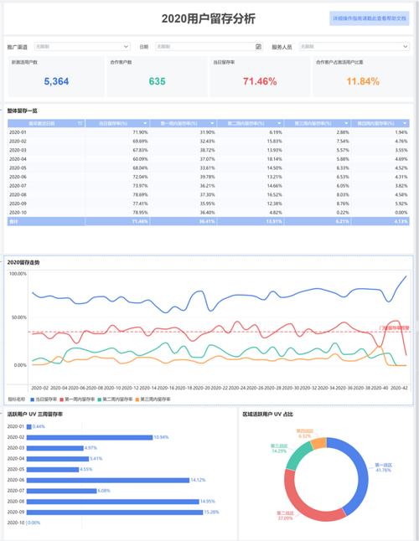419x541 pixels.
Task: Select the 2020-01 row in retention table
Action: point(209,132)
